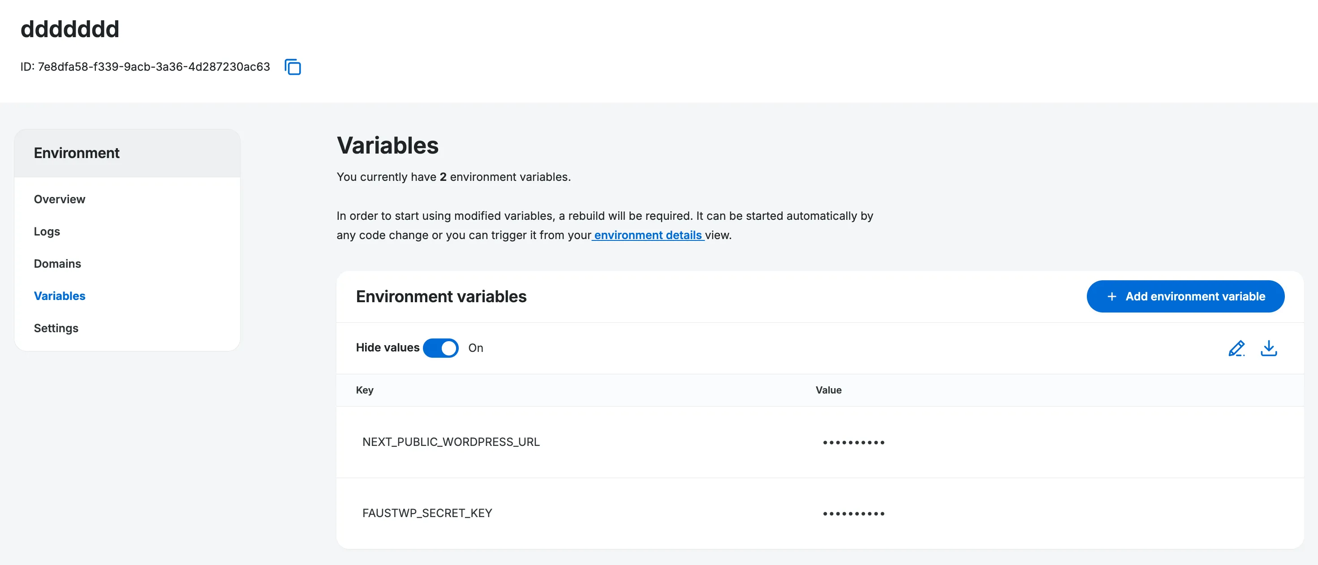This screenshot has width=1318, height=565.
Task: Open Settings in the Environment menu
Action: [x=56, y=328]
